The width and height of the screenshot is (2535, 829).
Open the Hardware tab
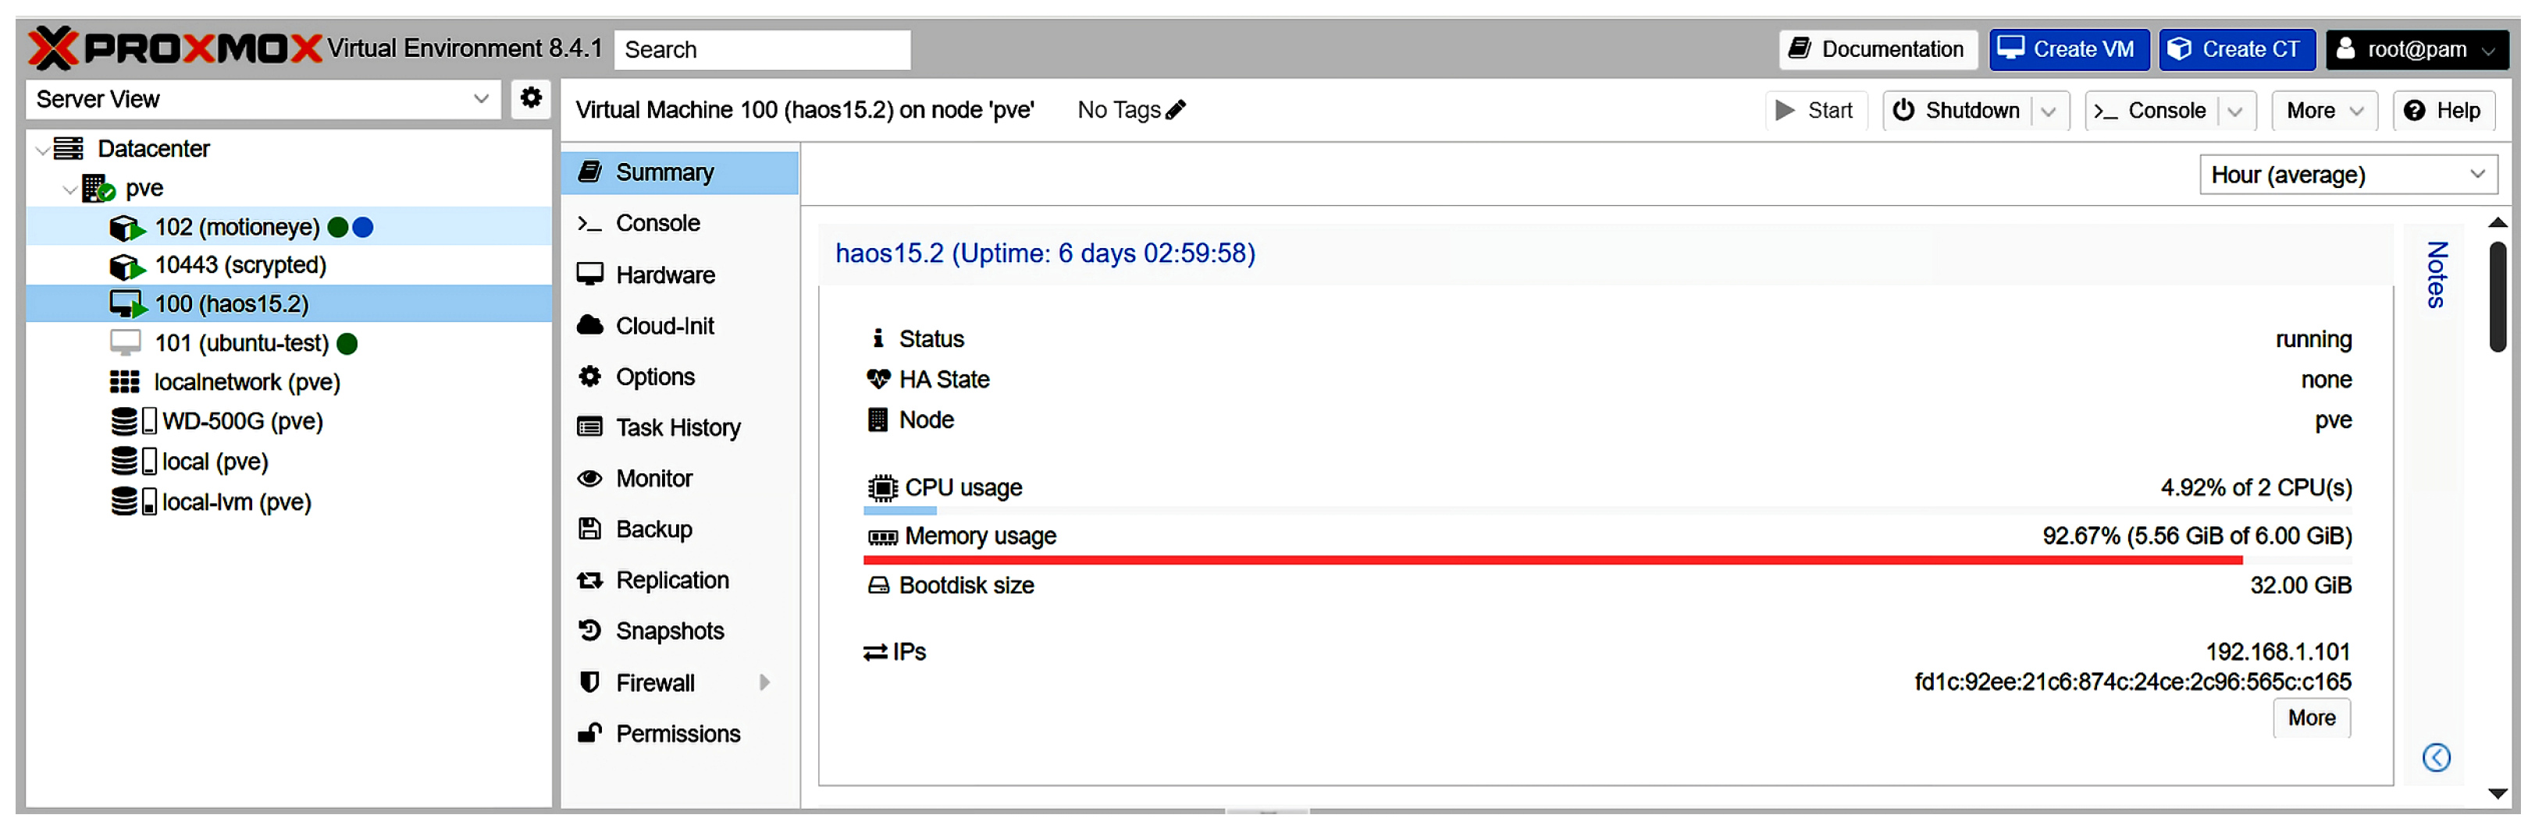tap(680, 275)
